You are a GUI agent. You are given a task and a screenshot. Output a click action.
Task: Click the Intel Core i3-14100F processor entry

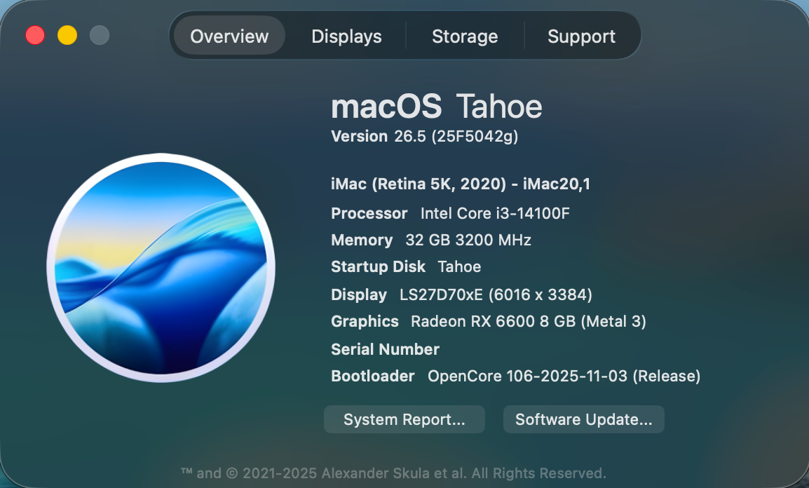pyautogui.click(x=495, y=213)
